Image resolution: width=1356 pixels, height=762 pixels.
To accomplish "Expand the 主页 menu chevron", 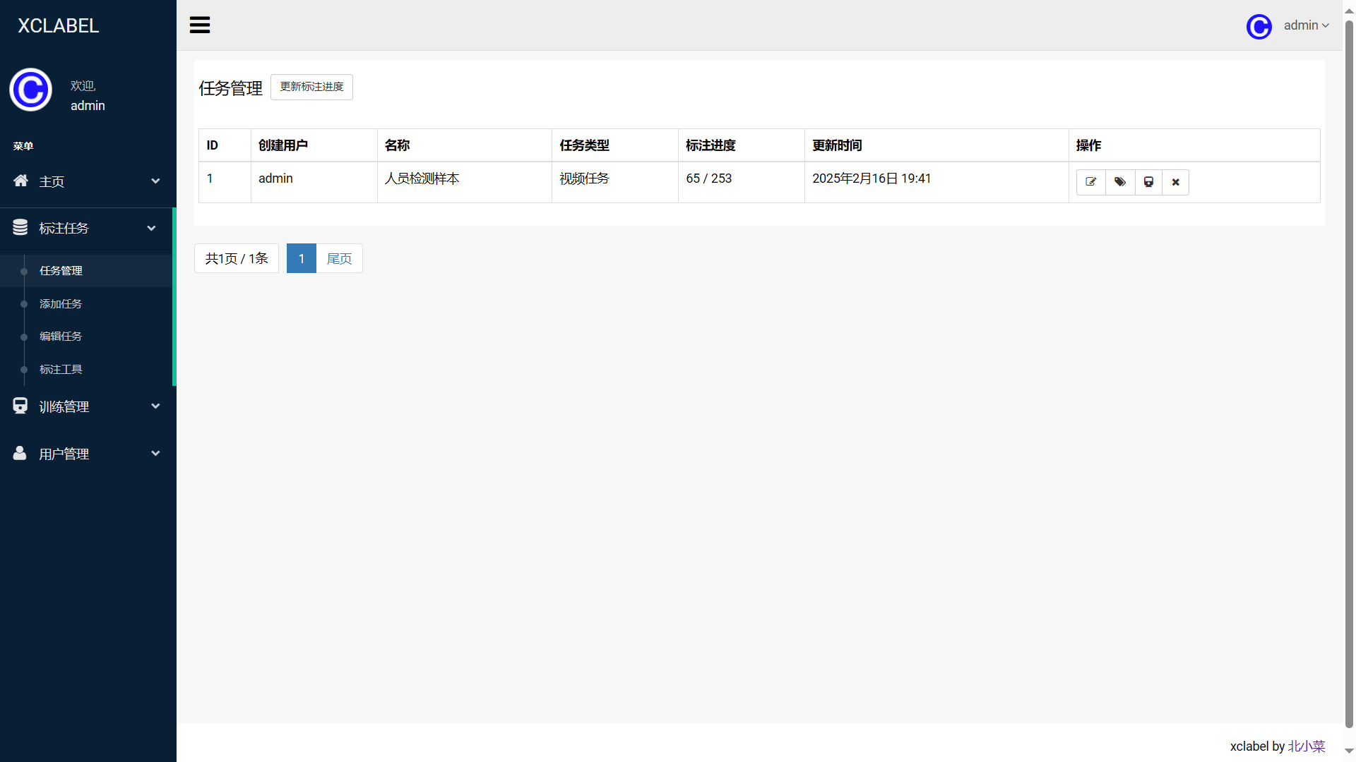I will [x=155, y=181].
